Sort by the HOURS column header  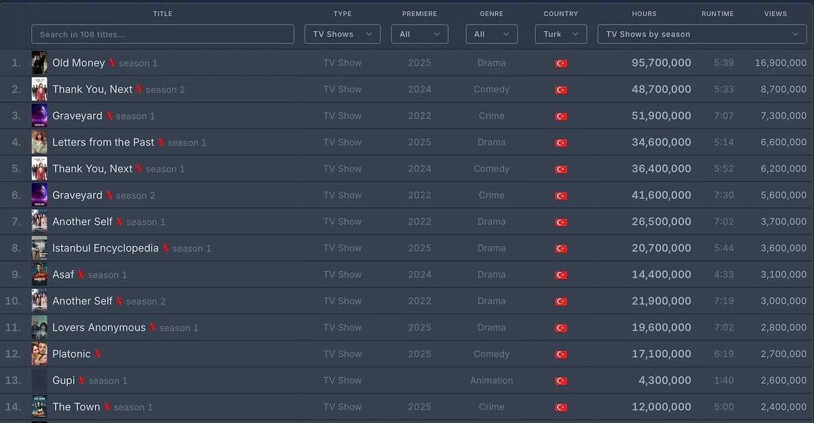(x=644, y=14)
